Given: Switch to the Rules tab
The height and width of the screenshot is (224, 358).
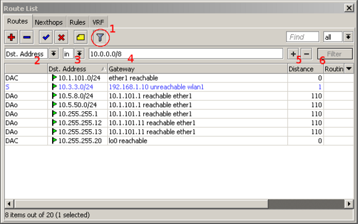Looking at the screenshot, I should (78, 22).
